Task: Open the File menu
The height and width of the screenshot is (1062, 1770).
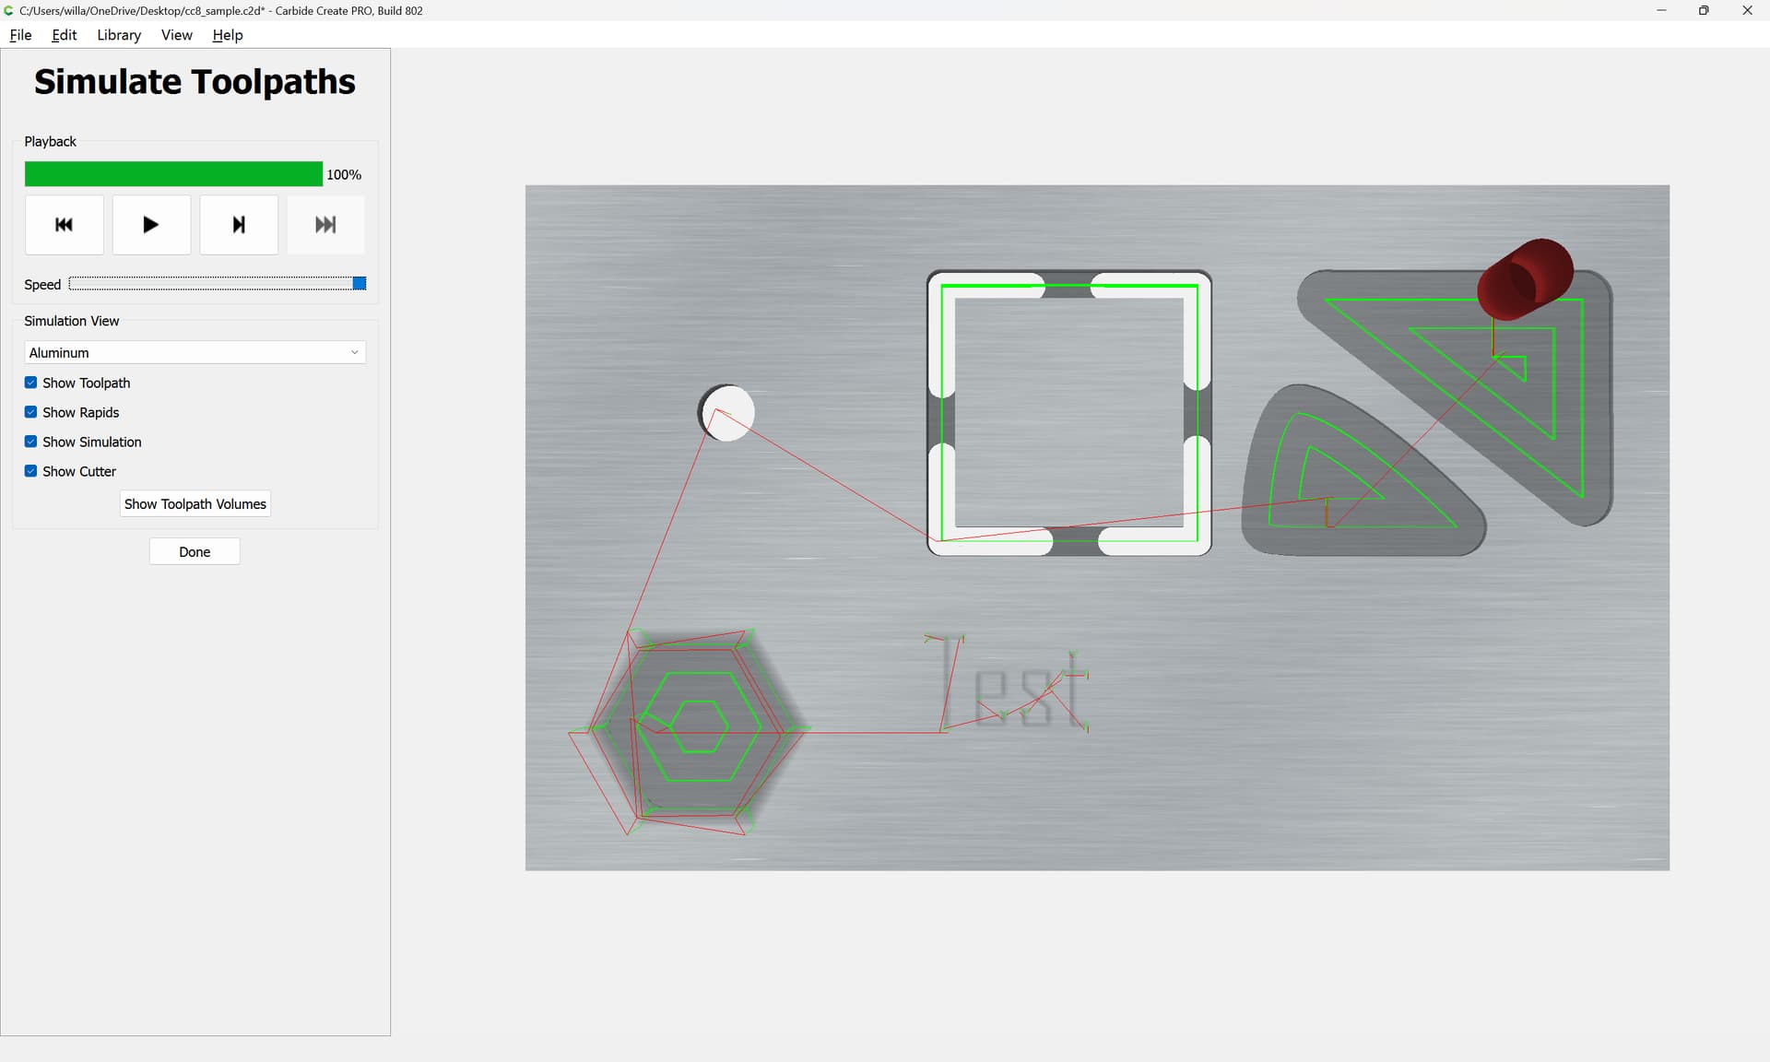Action: coord(20,35)
